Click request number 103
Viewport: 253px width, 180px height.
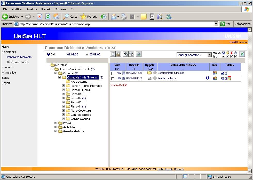(x=119, y=73)
